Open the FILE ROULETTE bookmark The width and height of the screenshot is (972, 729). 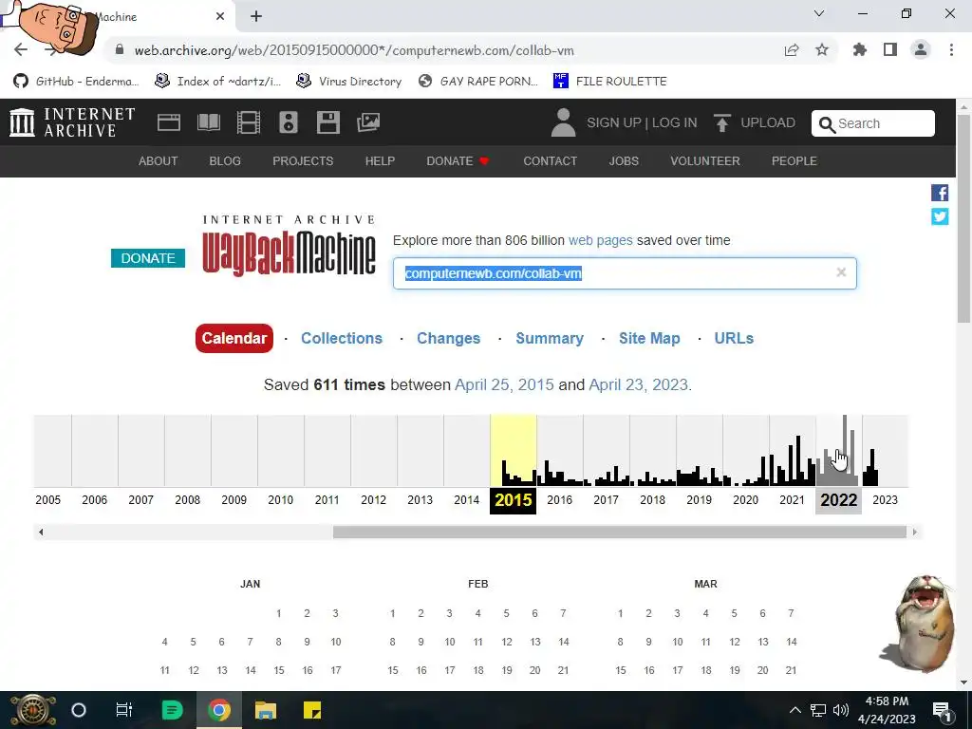610,82
